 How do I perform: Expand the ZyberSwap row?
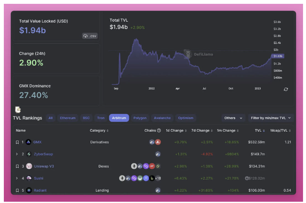[17, 154]
